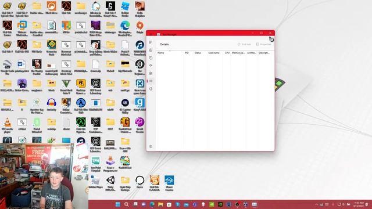The image size is (372, 209).
Task: Sort Details list by CPU column
Action: point(227,53)
